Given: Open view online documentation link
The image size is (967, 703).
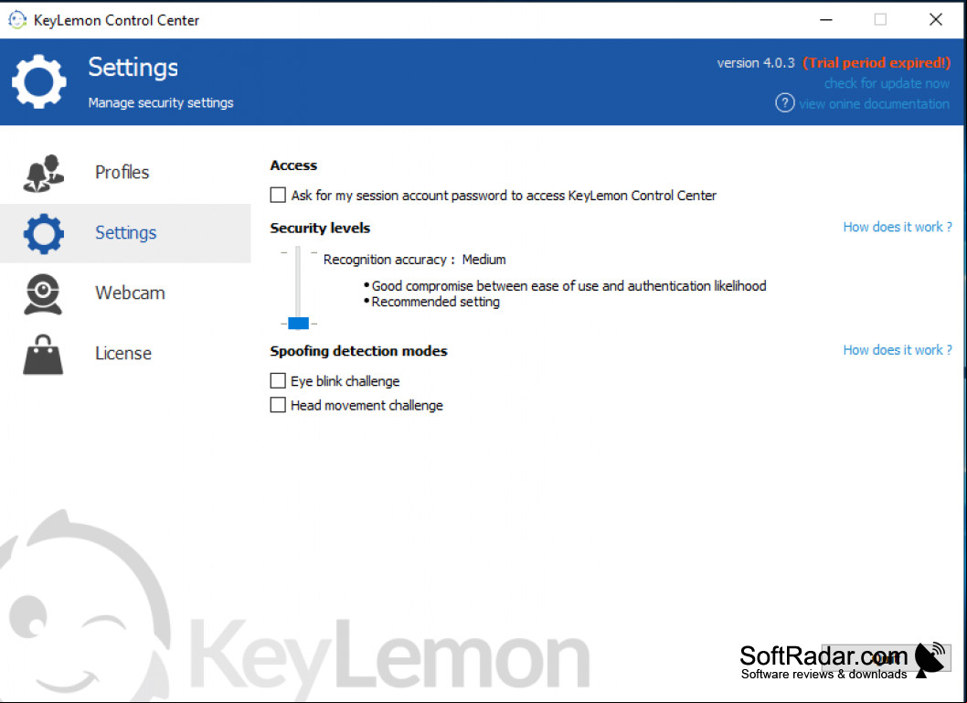Looking at the screenshot, I should tap(874, 103).
